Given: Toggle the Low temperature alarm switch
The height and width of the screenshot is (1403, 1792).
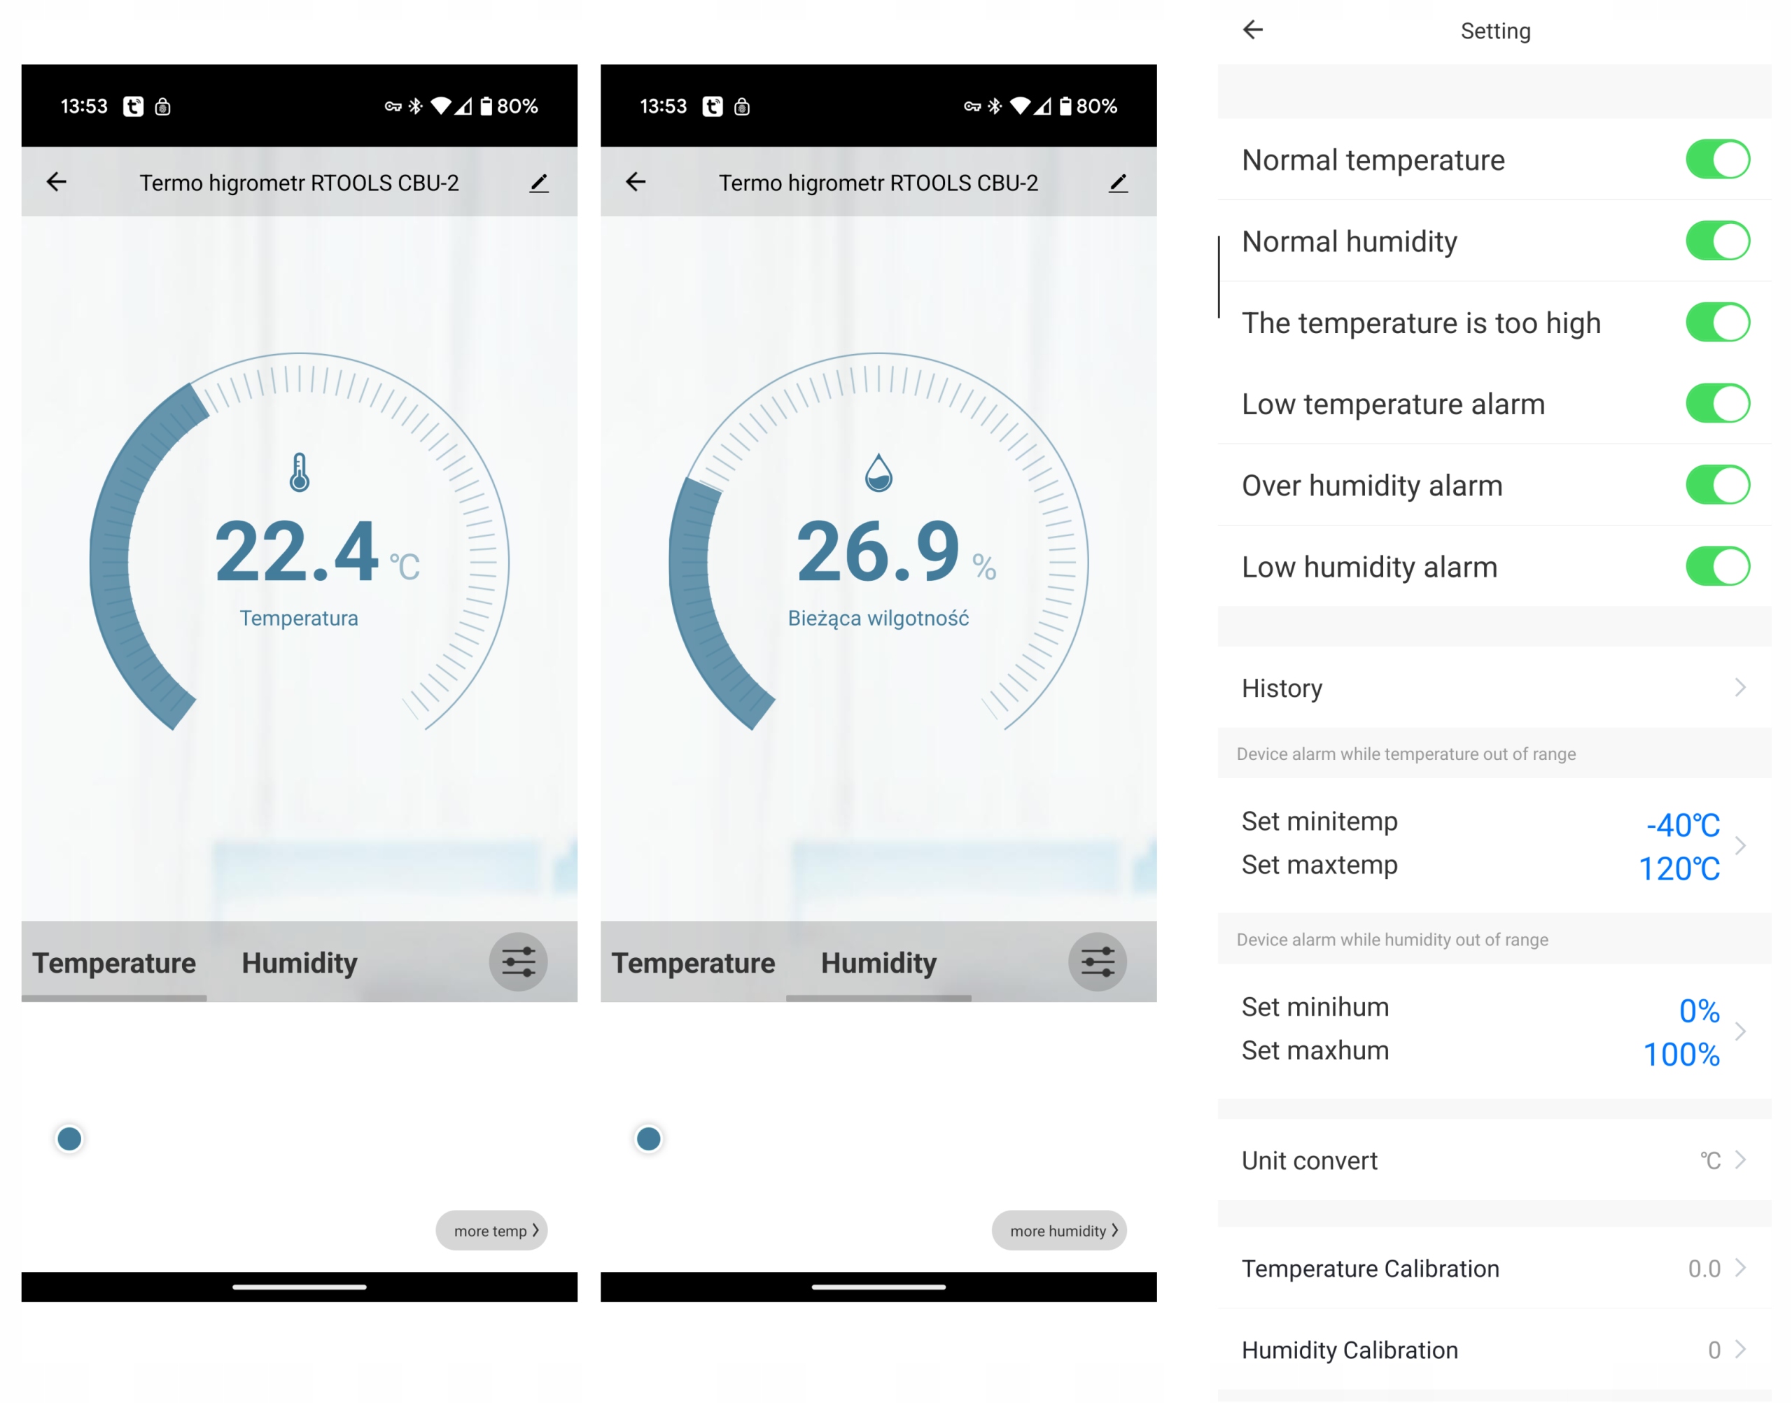Looking at the screenshot, I should point(1716,403).
